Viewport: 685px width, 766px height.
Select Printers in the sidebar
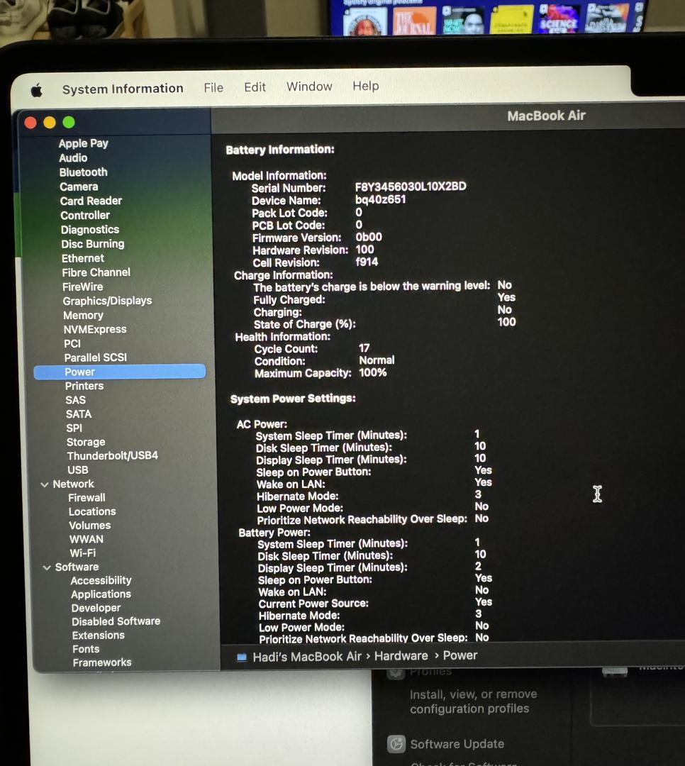pyautogui.click(x=84, y=386)
